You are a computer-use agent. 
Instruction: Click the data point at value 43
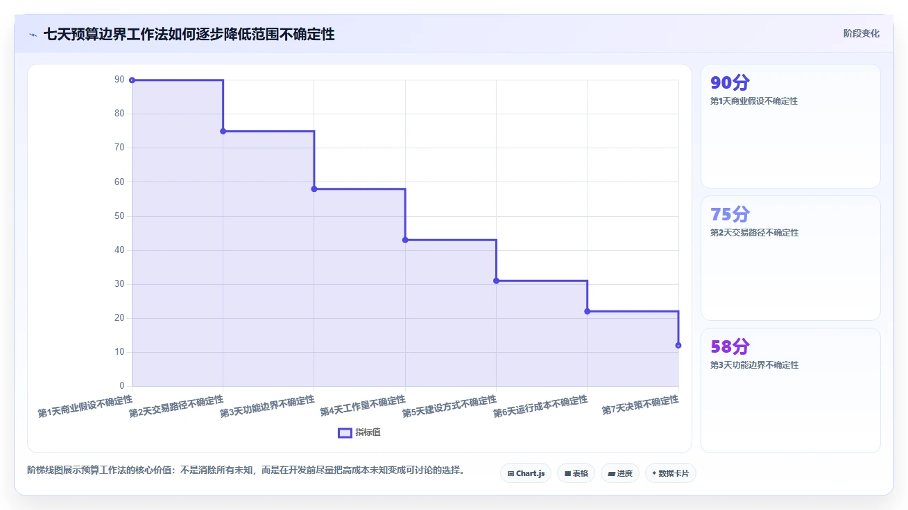click(x=405, y=240)
